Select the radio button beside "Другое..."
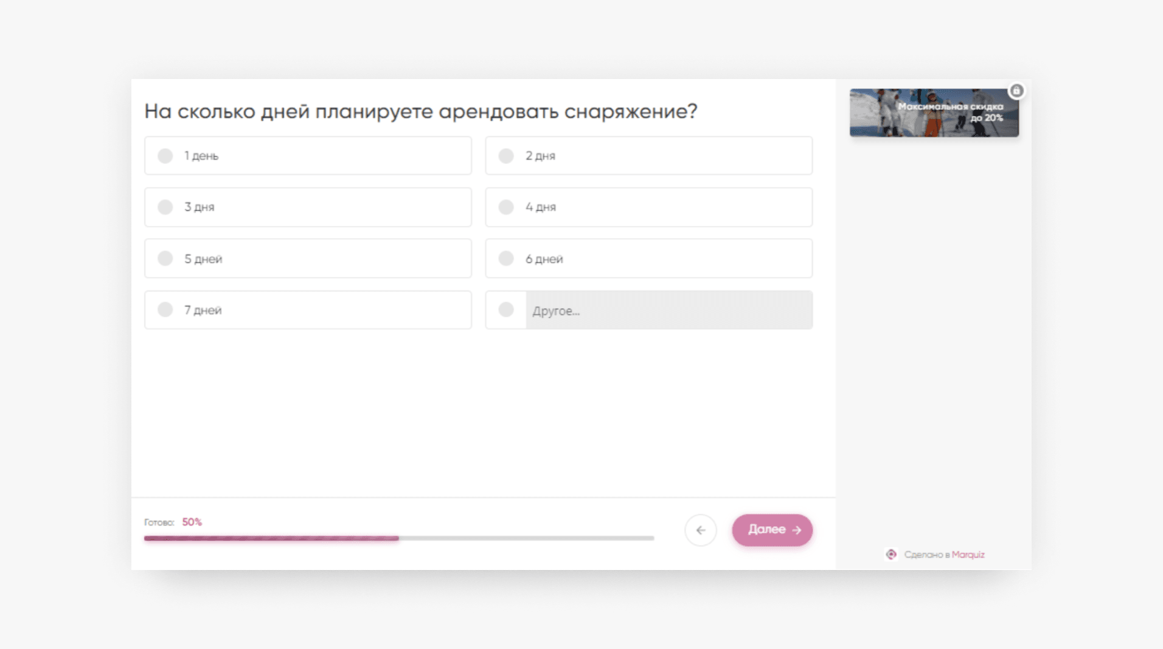Image resolution: width=1163 pixels, height=649 pixels. [506, 310]
